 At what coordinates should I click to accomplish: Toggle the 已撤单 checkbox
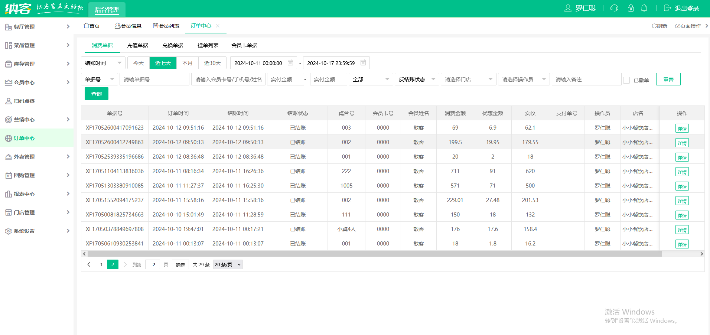click(x=626, y=80)
